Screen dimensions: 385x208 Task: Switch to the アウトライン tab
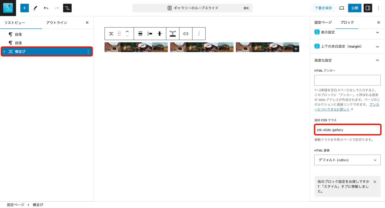tap(57, 23)
